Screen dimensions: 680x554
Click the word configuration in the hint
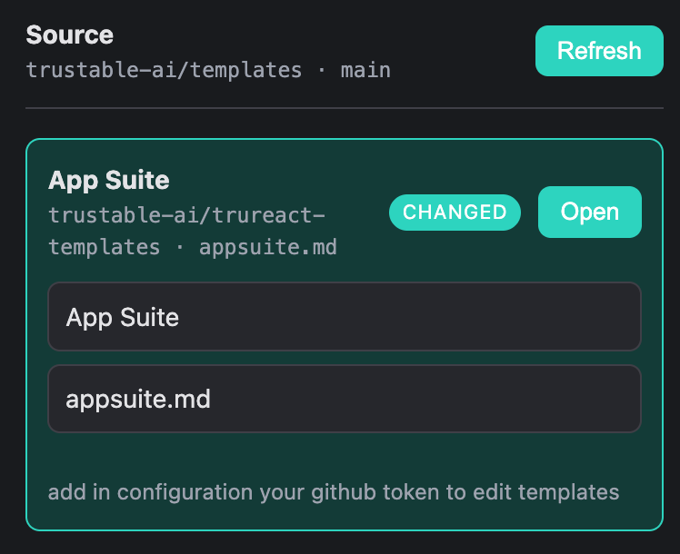[185, 492]
